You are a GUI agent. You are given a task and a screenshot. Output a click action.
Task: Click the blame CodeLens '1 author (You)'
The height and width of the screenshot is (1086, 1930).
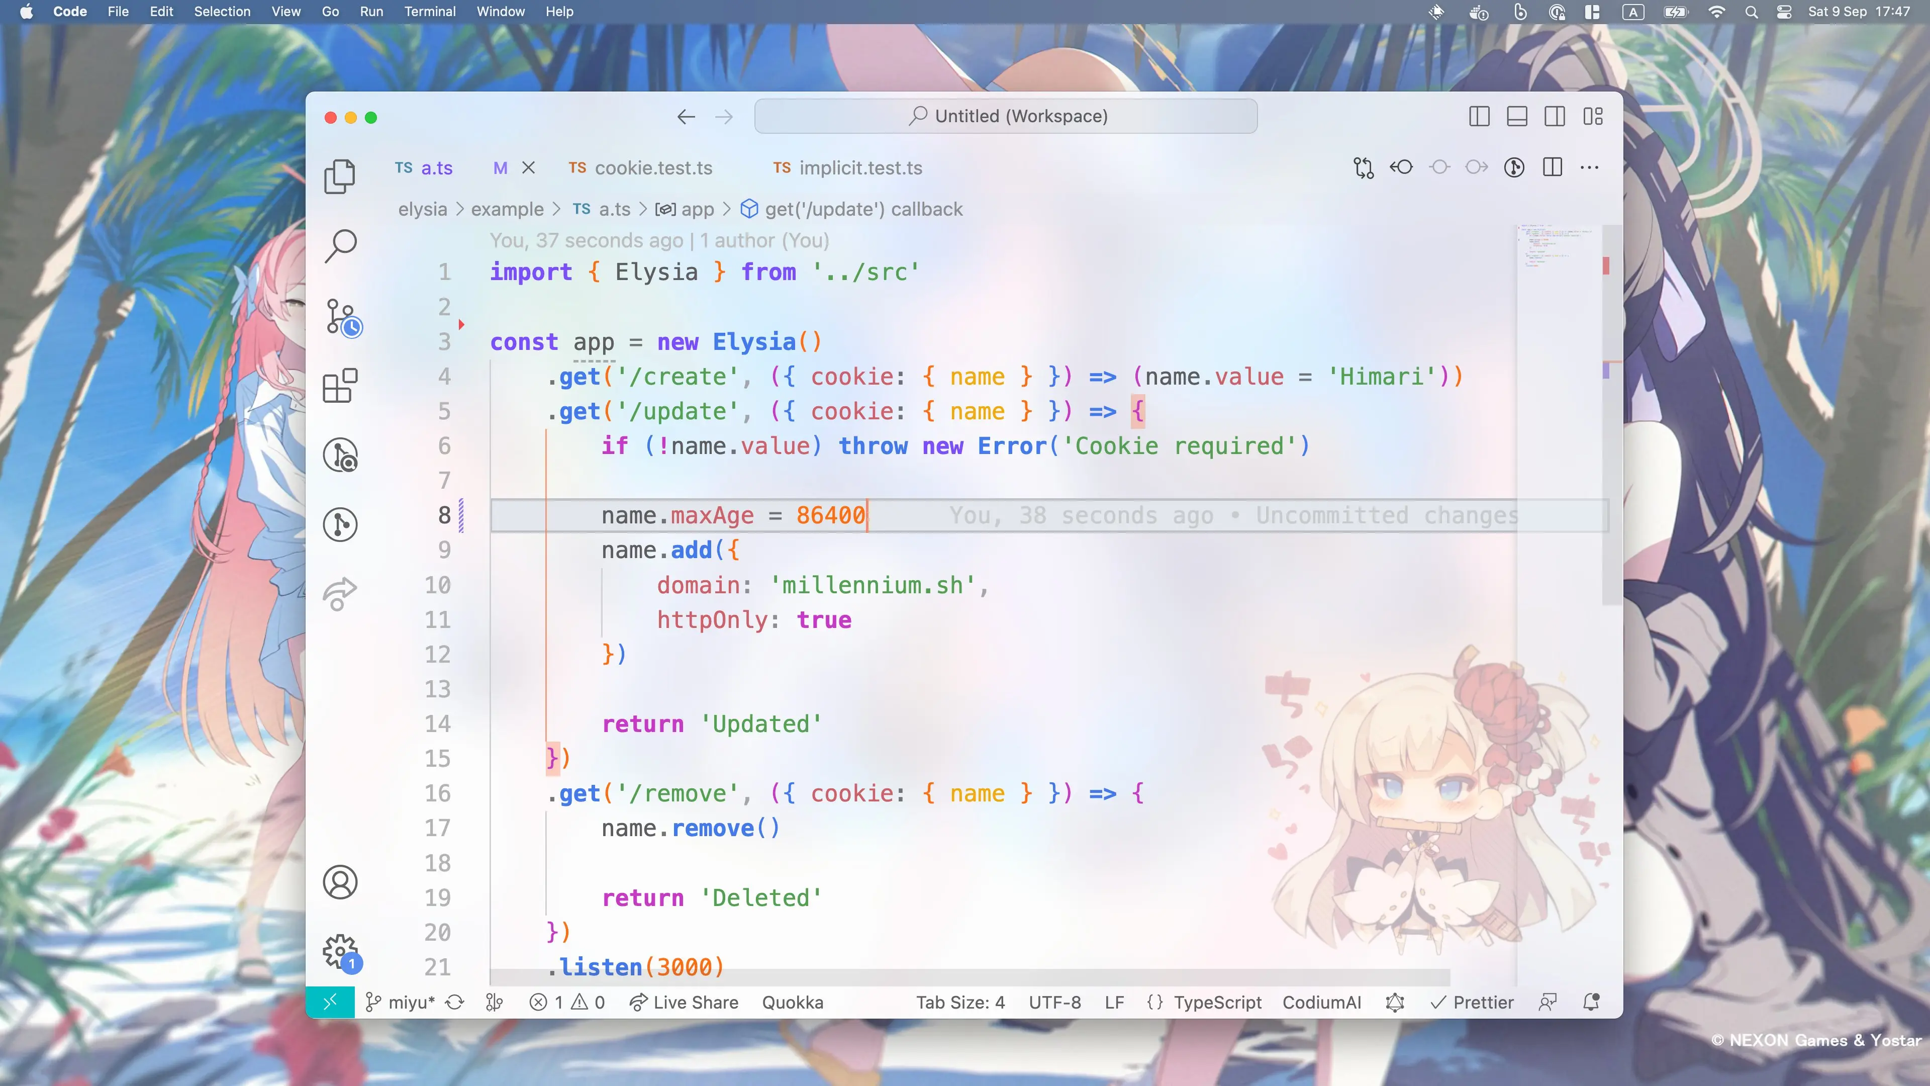pos(764,241)
